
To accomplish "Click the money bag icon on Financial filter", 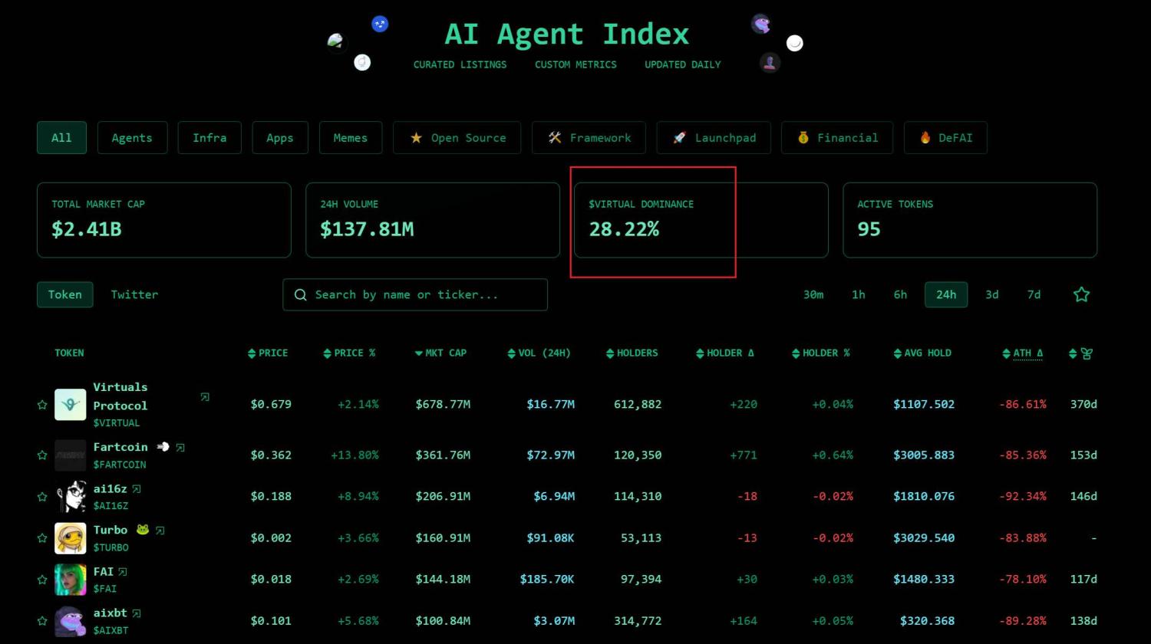I will click(x=804, y=137).
